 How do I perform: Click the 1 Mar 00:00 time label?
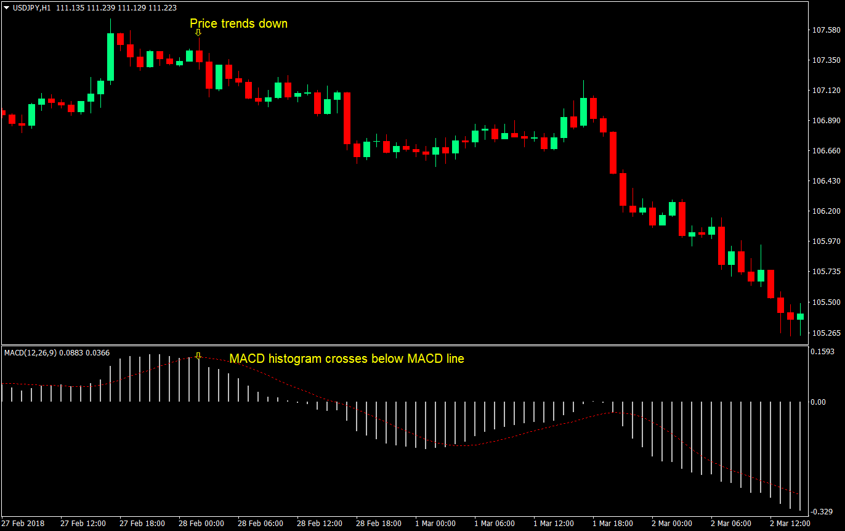436,523
